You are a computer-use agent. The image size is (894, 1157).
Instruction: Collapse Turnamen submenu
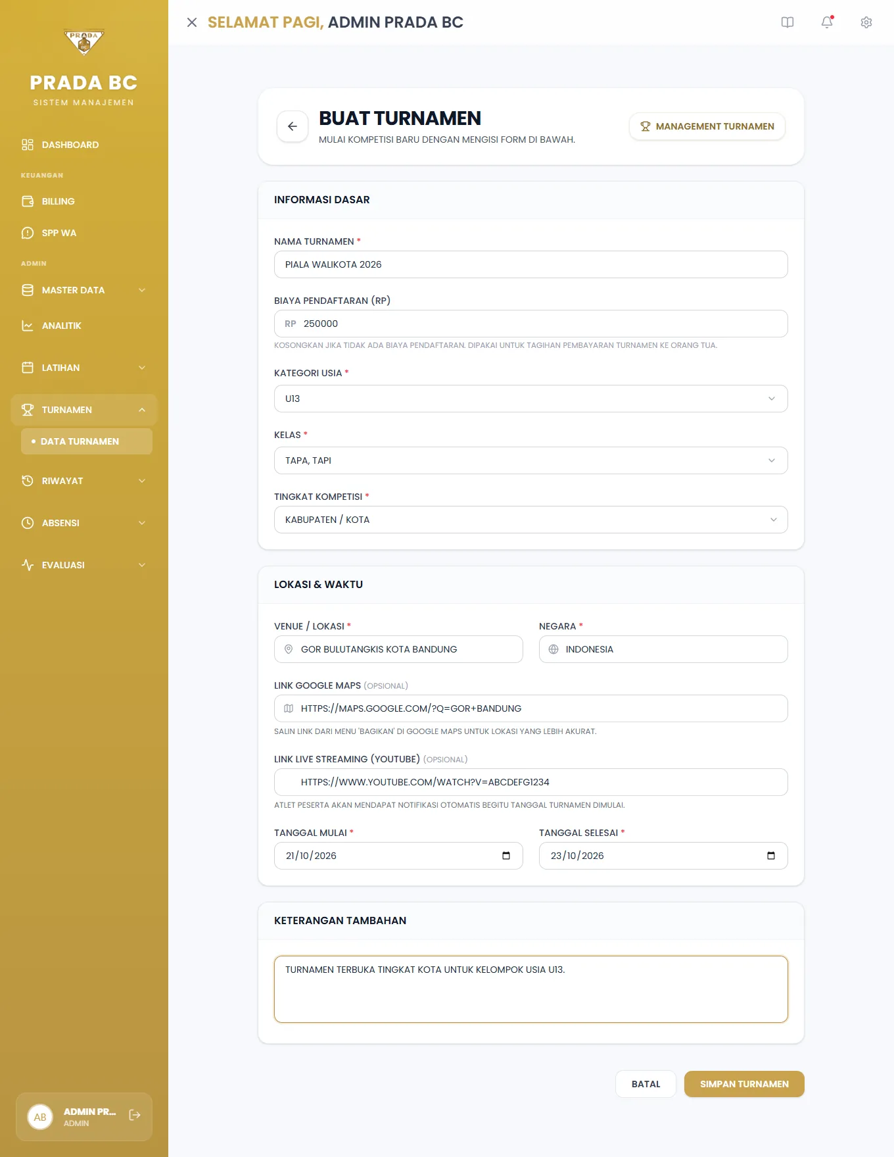coord(84,410)
